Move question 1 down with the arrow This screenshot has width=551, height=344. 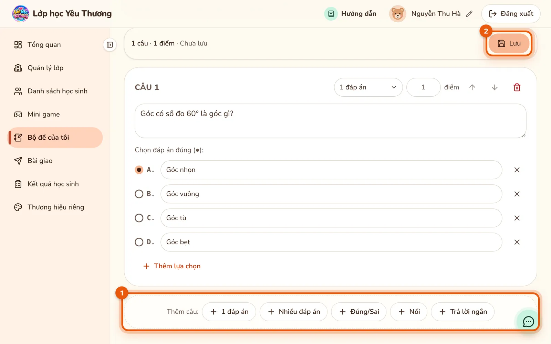(495, 87)
